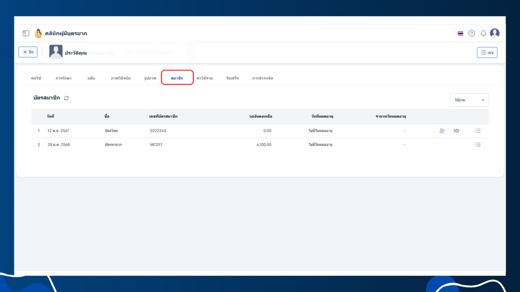Click the ปิด close button
Viewport: 520px width, 292px height.
[28, 52]
